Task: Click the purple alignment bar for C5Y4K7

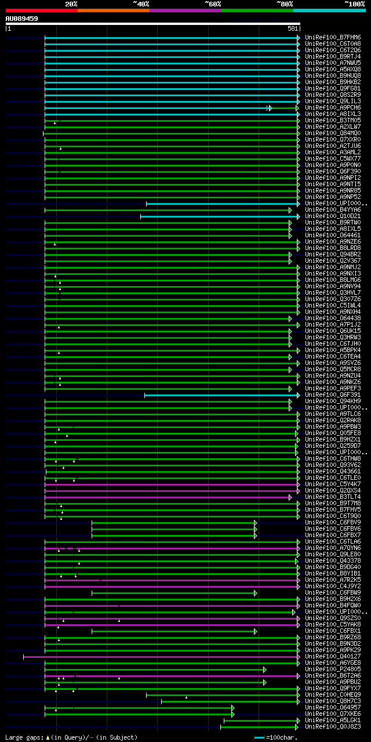Action: tap(172, 484)
